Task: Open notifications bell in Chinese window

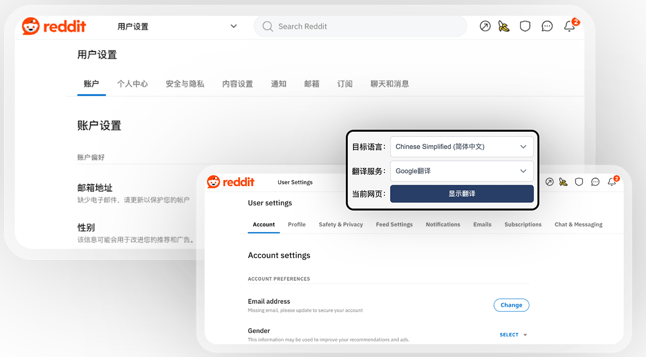Action: click(570, 26)
